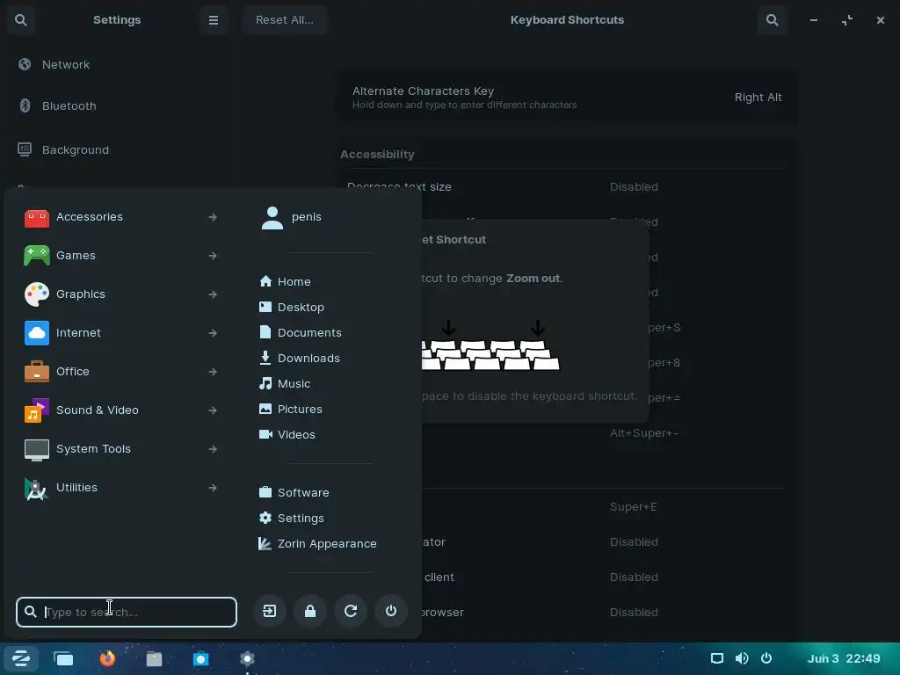The image size is (900, 675).
Task: Expand Graphics submenu arrow
Action: (x=213, y=294)
